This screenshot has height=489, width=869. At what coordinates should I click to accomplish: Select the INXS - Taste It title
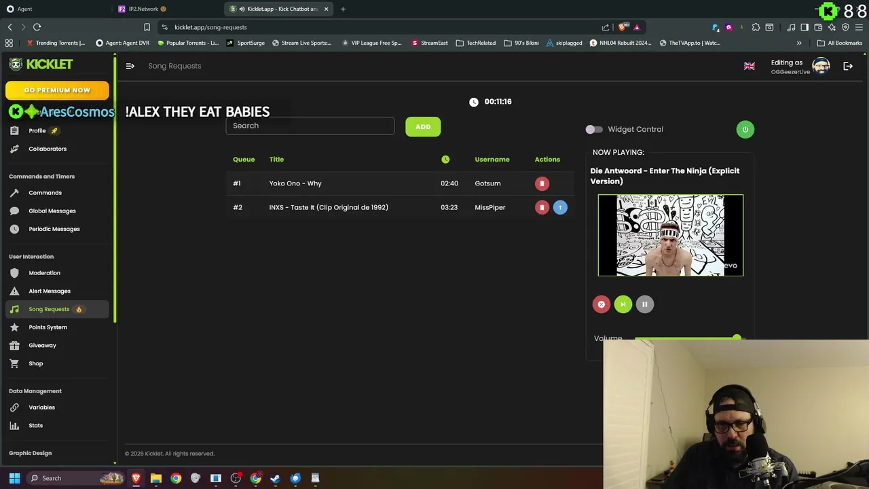tap(329, 207)
